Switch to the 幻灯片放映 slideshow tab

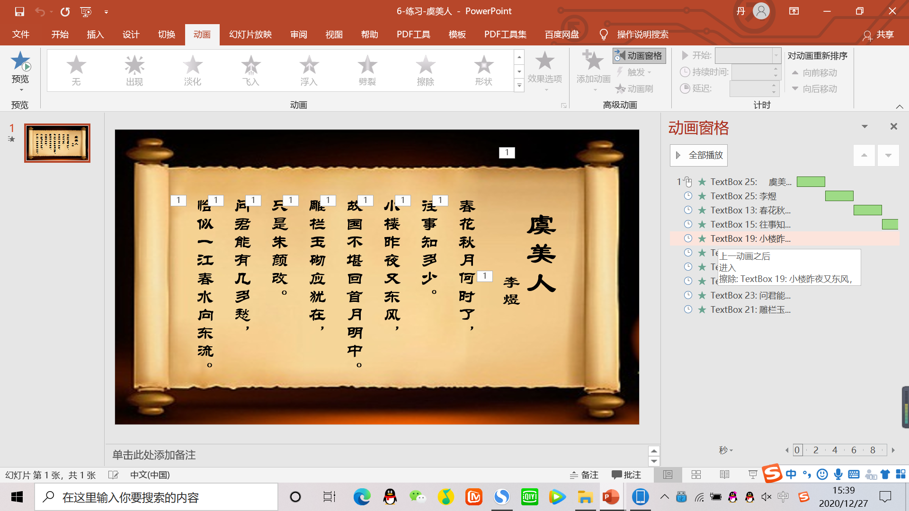pyautogui.click(x=250, y=35)
